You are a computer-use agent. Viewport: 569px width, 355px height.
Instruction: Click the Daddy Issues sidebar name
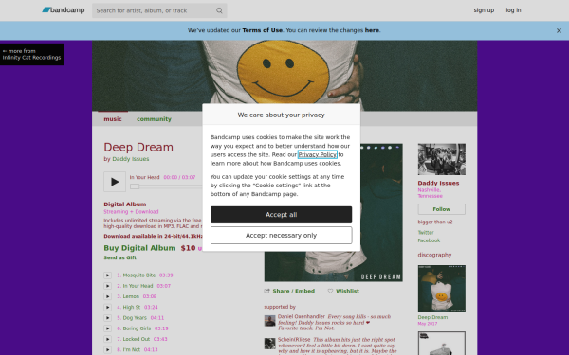[438, 184]
